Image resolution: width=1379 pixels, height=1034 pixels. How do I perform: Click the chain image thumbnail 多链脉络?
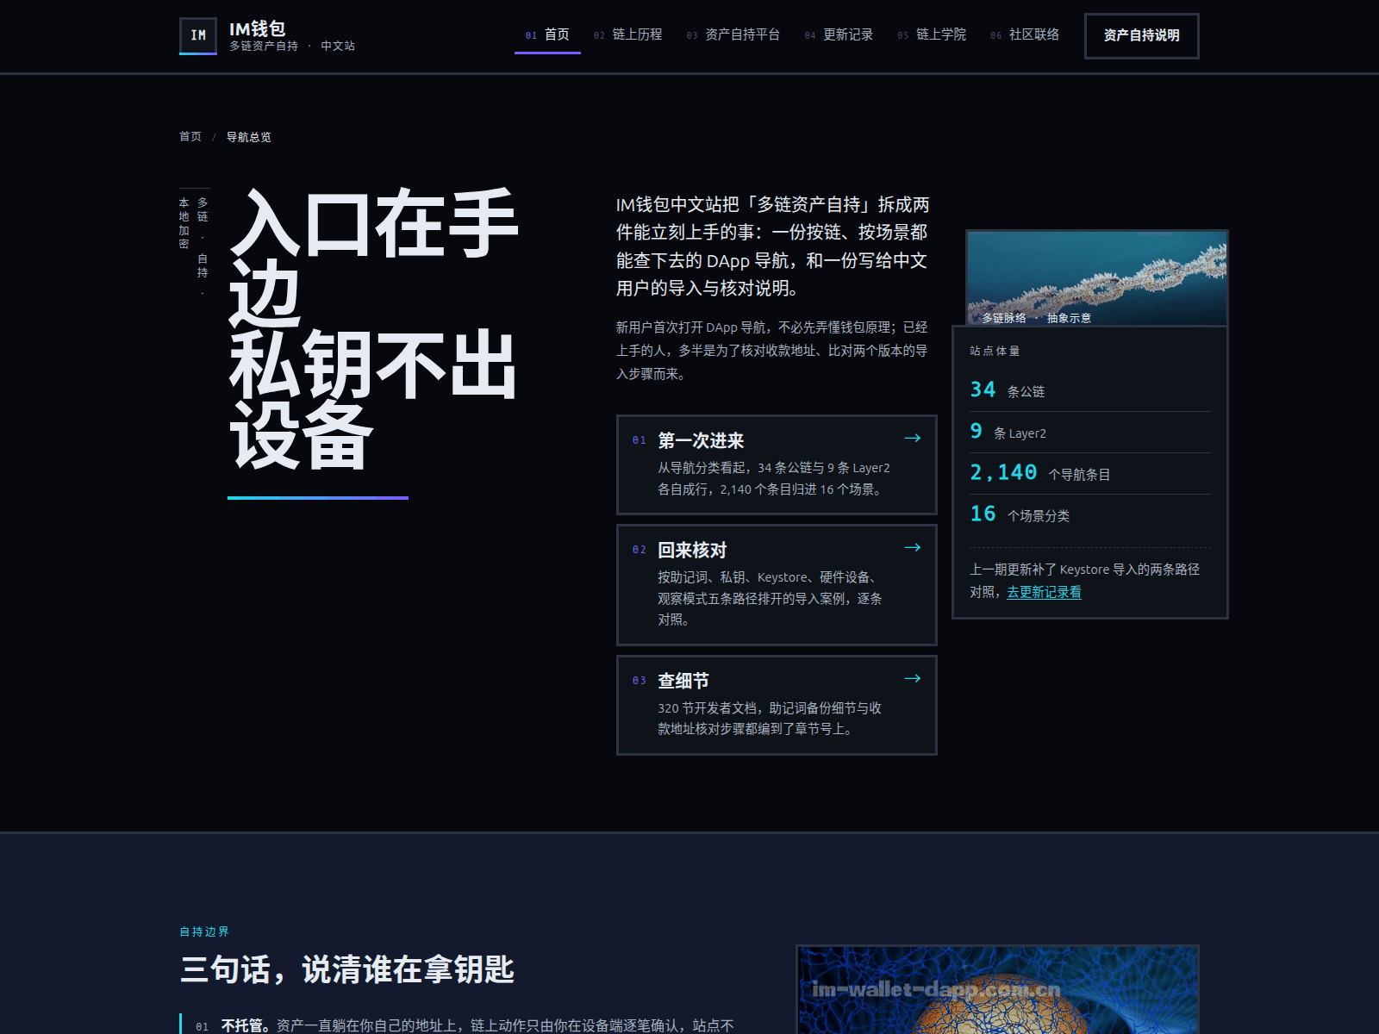[1097, 278]
